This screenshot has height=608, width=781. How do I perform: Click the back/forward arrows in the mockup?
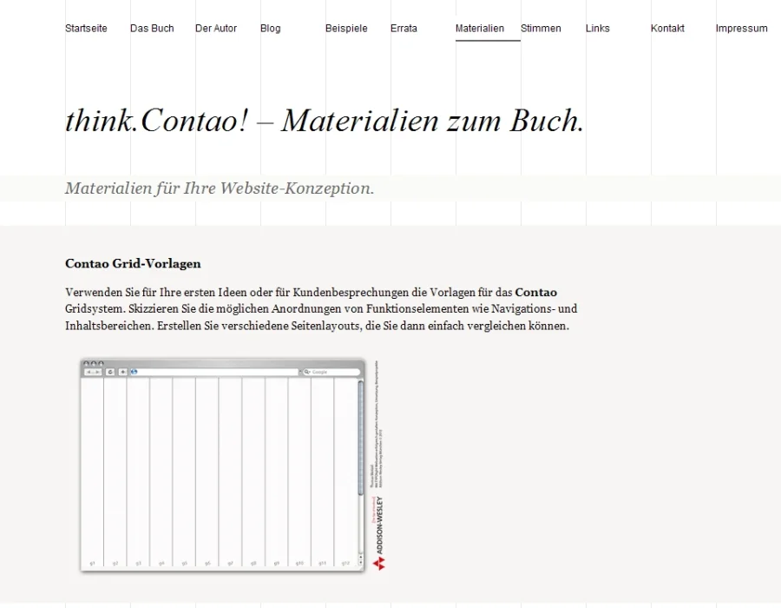[92, 372]
